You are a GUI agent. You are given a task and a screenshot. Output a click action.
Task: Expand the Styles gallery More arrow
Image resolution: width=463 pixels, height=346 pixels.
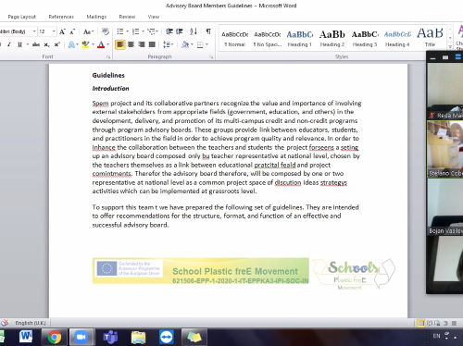450,47
